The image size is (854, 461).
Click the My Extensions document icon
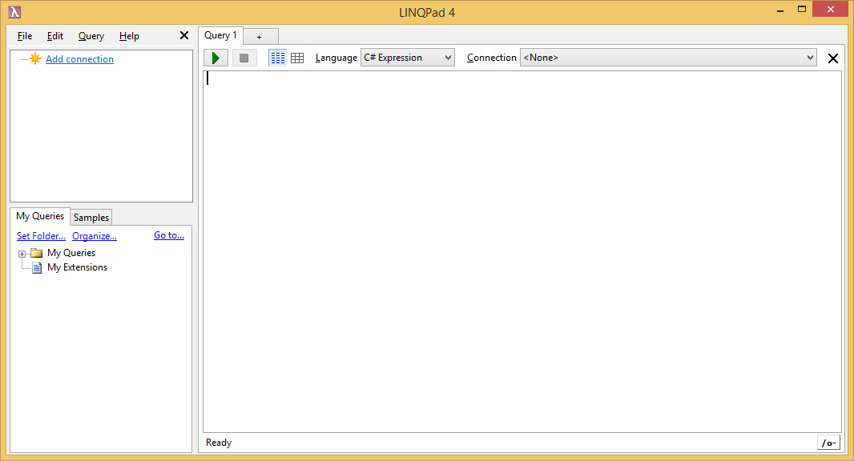[x=36, y=267]
